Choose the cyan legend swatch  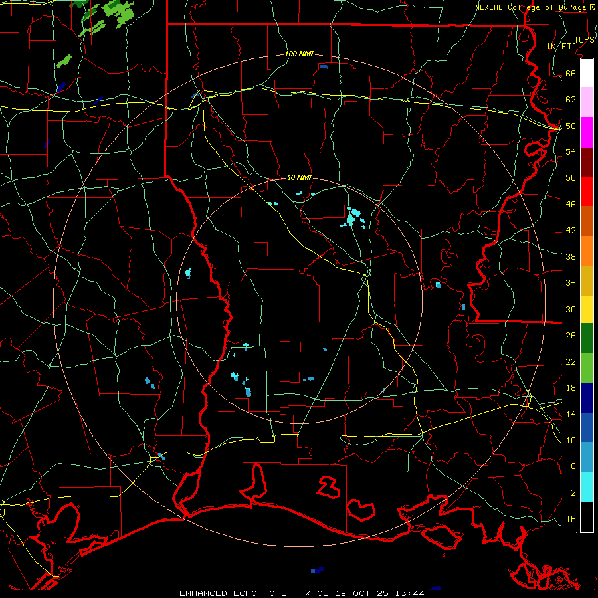tap(587, 487)
